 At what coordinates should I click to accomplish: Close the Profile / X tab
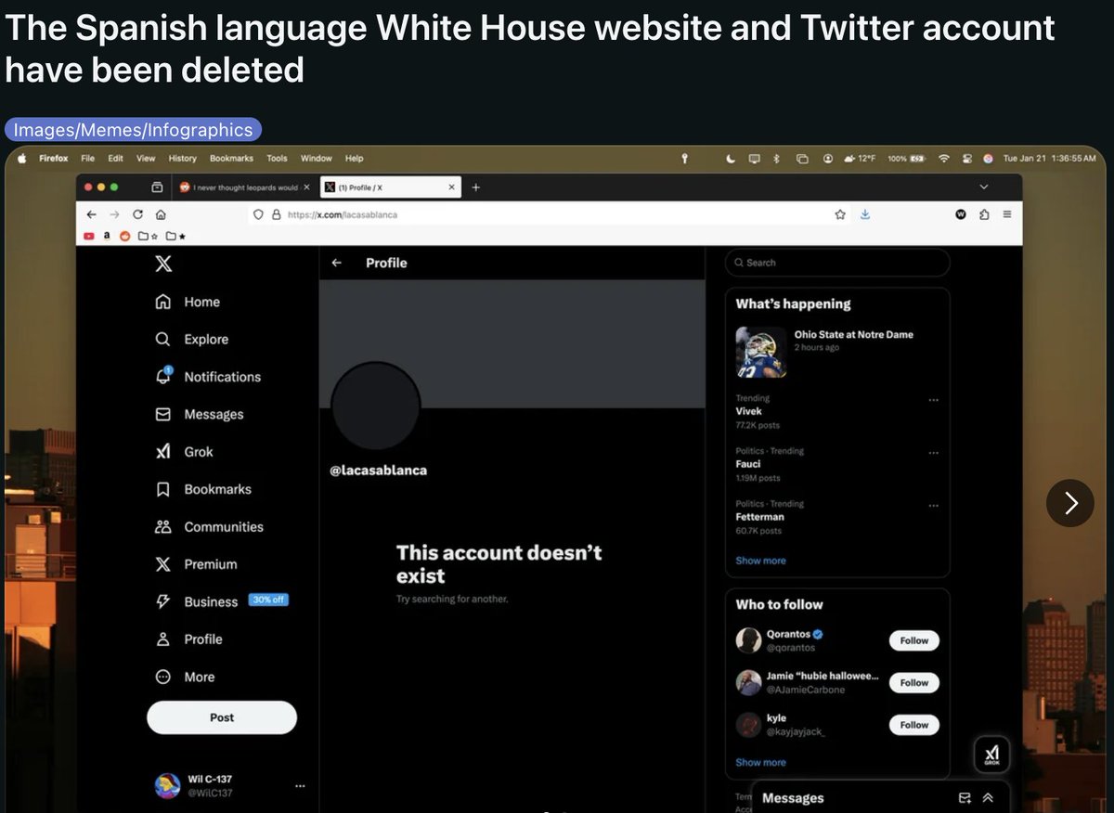[452, 187]
